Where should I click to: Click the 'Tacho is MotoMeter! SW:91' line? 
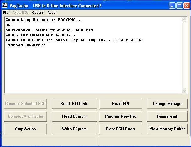[74, 40]
